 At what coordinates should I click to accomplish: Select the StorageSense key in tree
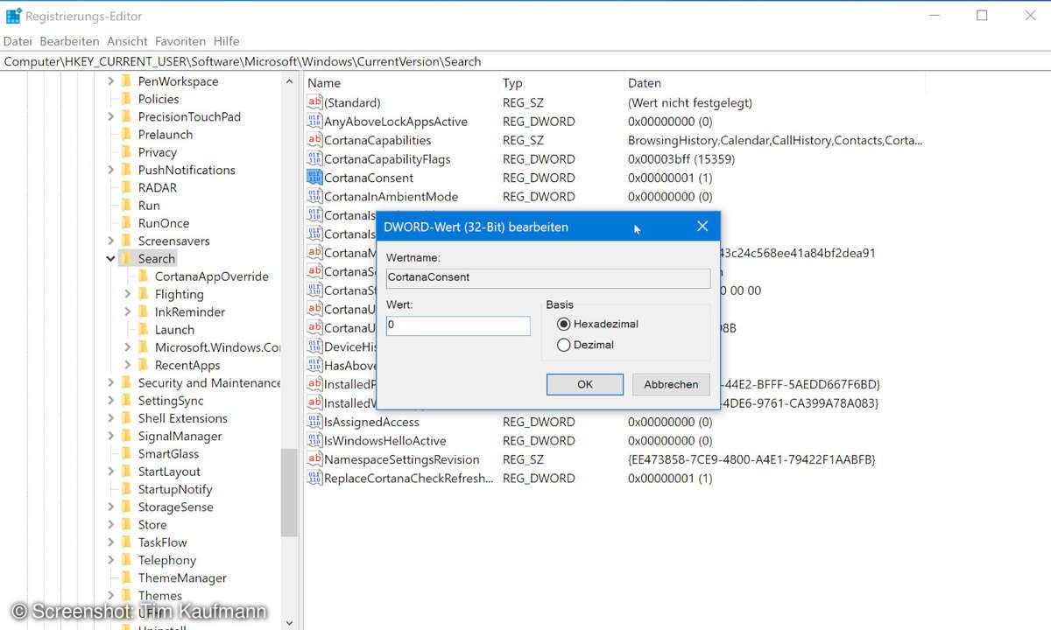coord(175,507)
